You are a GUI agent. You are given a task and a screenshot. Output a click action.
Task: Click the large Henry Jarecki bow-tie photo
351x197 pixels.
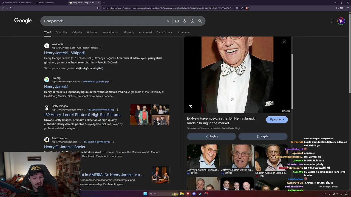(x=237, y=75)
